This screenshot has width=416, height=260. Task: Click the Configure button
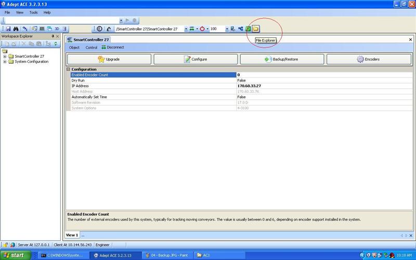tap(196, 59)
